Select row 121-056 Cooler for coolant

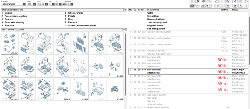188,52
